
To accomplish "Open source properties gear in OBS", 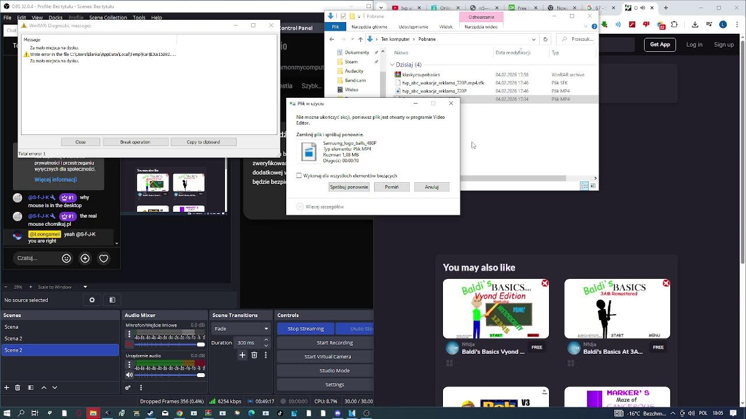I will click(x=92, y=300).
